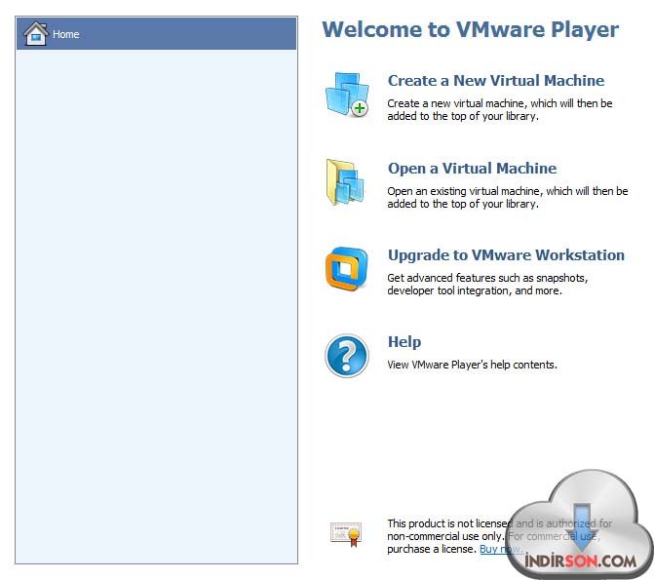This screenshot has height=580, width=654.
Task: Select the Home entry label in library
Action: [66, 34]
